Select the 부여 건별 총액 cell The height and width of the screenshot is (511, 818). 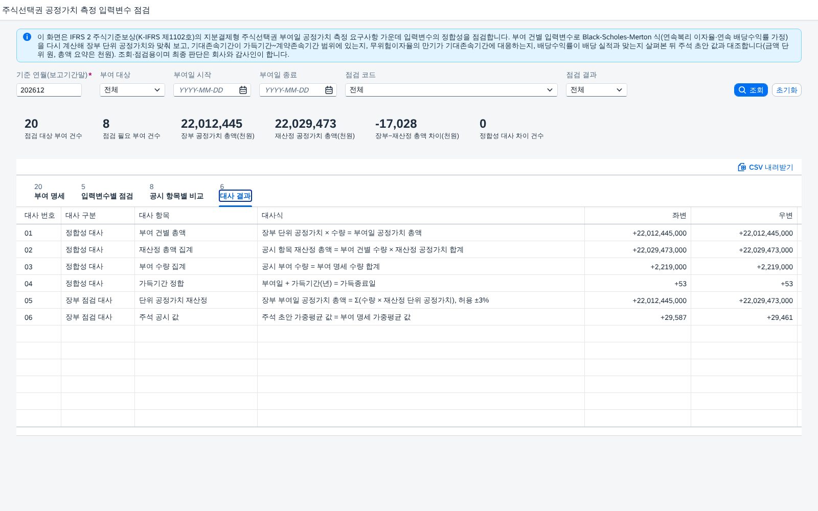click(x=196, y=233)
